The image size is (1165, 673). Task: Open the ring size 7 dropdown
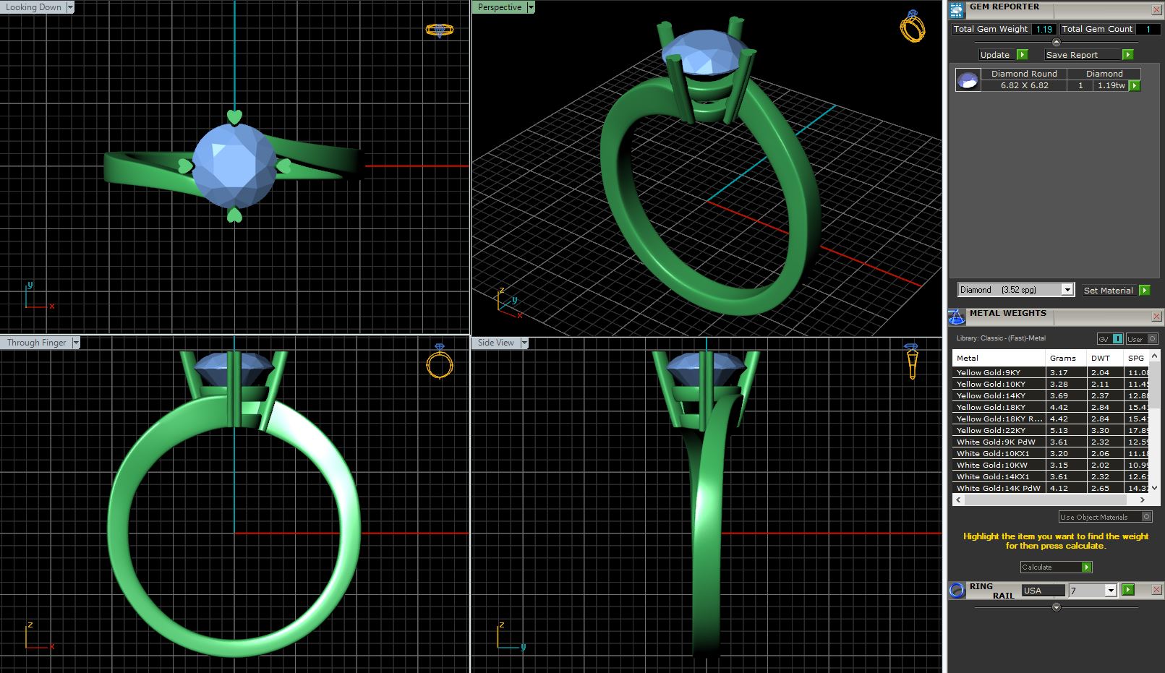tap(1111, 591)
